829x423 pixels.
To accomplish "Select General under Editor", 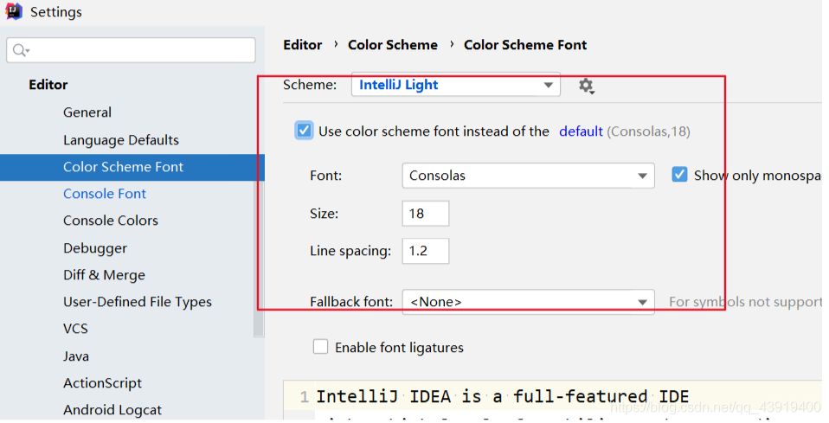I will pyautogui.click(x=87, y=112).
